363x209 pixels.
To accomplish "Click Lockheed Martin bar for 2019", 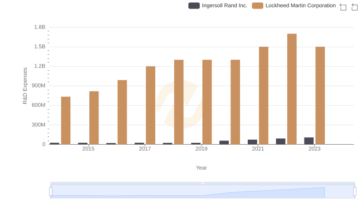I will pos(207,102).
